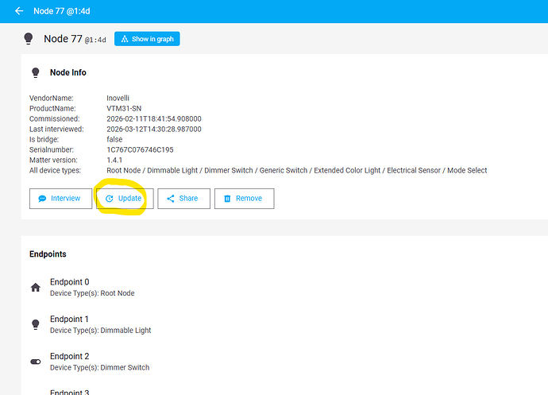Screen dimensions: 548x395
Task: Click the Is bridge value false
Action: click(x=114, y=139)
